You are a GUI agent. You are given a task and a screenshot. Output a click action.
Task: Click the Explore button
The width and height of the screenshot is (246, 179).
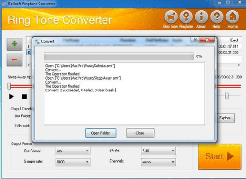[x=225, y=118]
